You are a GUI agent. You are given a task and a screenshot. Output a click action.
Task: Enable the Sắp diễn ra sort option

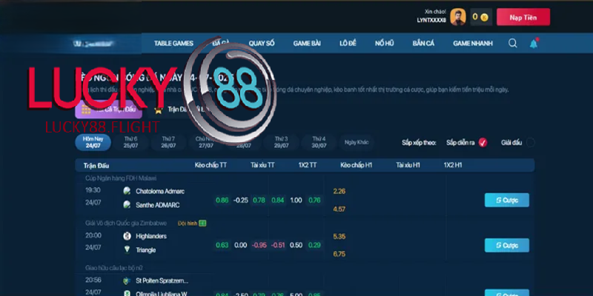coord(483,143)
